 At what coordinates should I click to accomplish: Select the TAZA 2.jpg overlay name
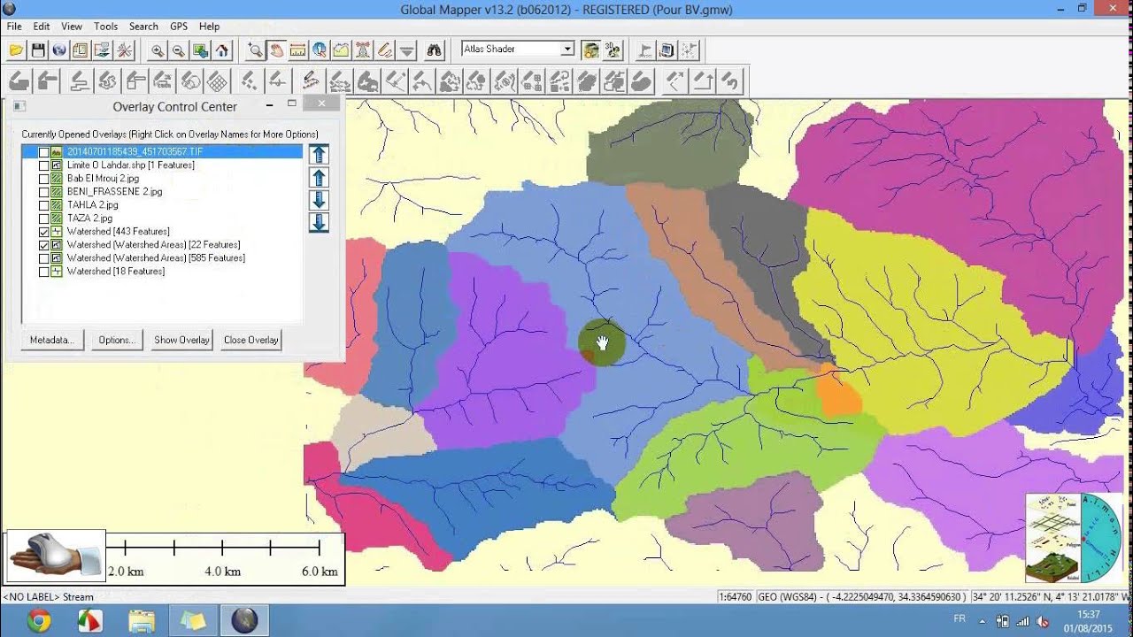[x=89, y=219]
